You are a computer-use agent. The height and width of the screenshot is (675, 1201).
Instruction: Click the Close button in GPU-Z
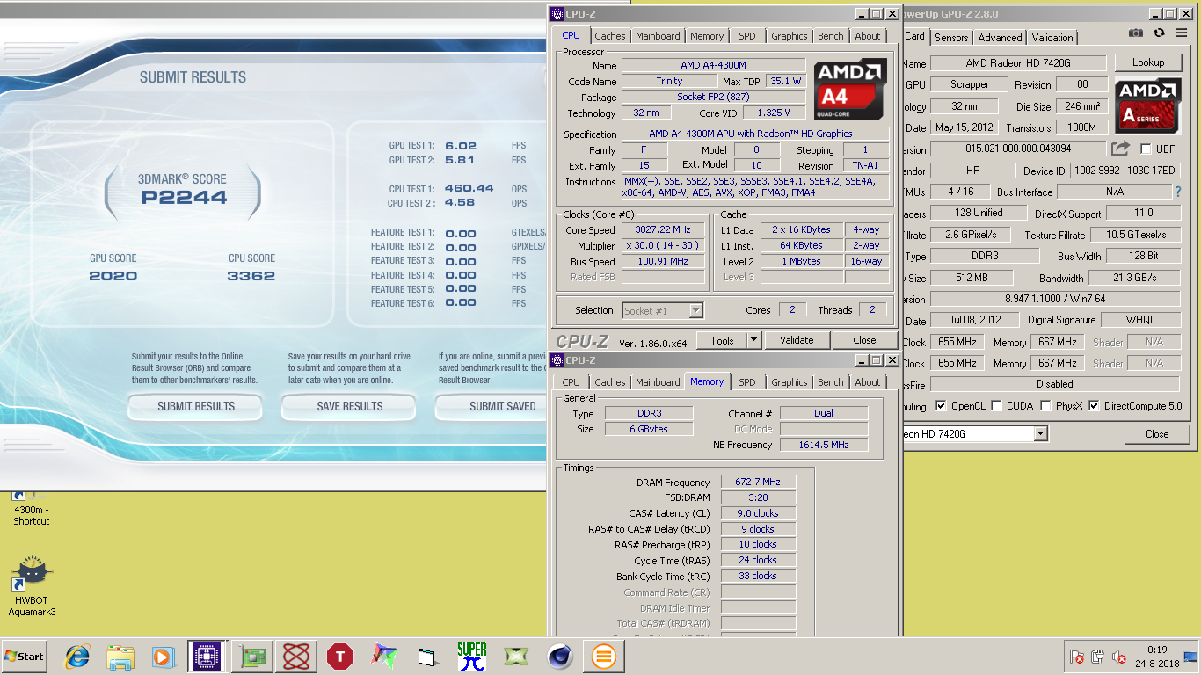1157,434
